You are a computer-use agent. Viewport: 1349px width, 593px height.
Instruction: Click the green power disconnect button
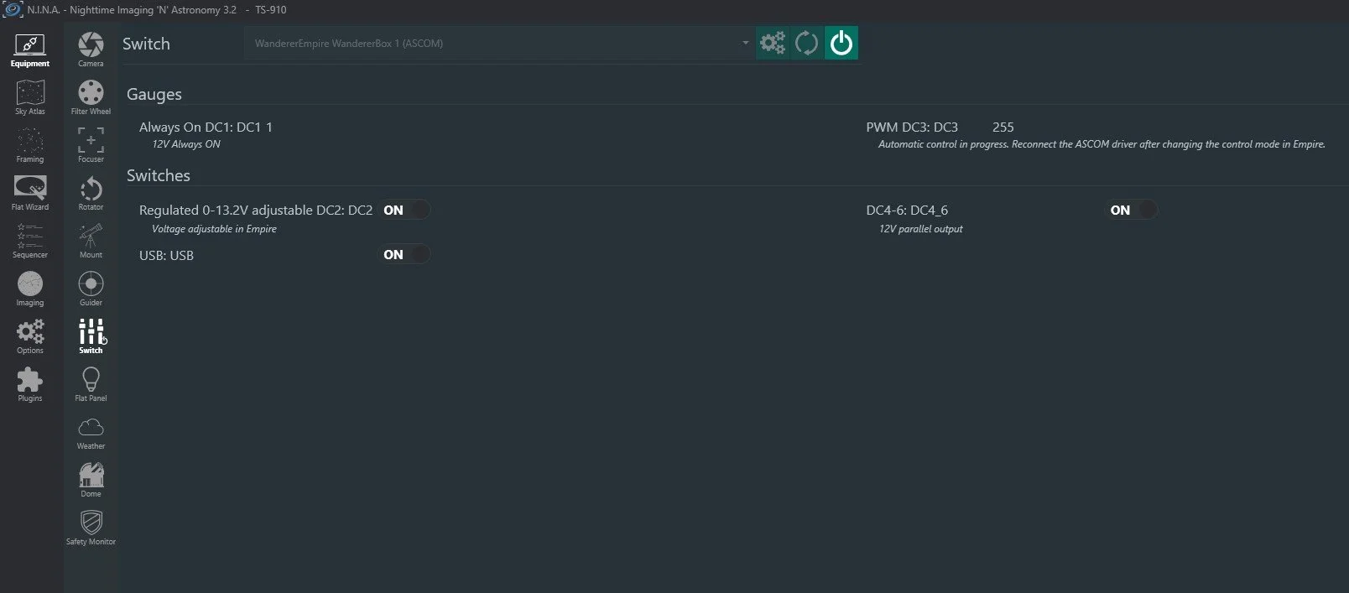[841, 43]
